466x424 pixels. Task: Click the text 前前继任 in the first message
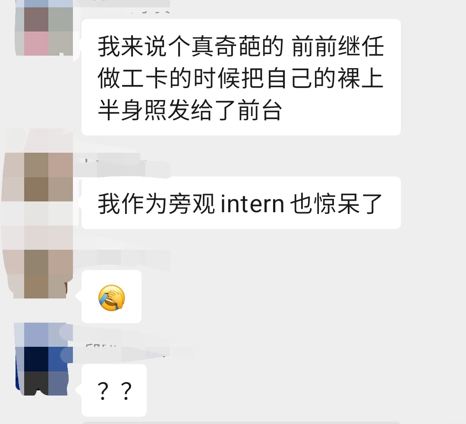338,46
